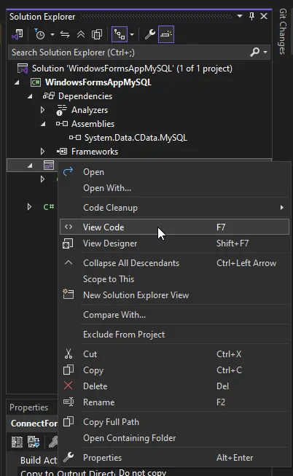This screenshot has height=476, width=293.
Task: Click Sync with Active Document icon
Action: 65,34
